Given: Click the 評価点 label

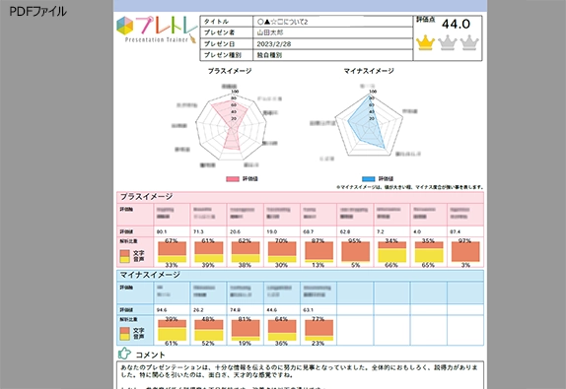Looking at the screenshot, I should (425, 20).
